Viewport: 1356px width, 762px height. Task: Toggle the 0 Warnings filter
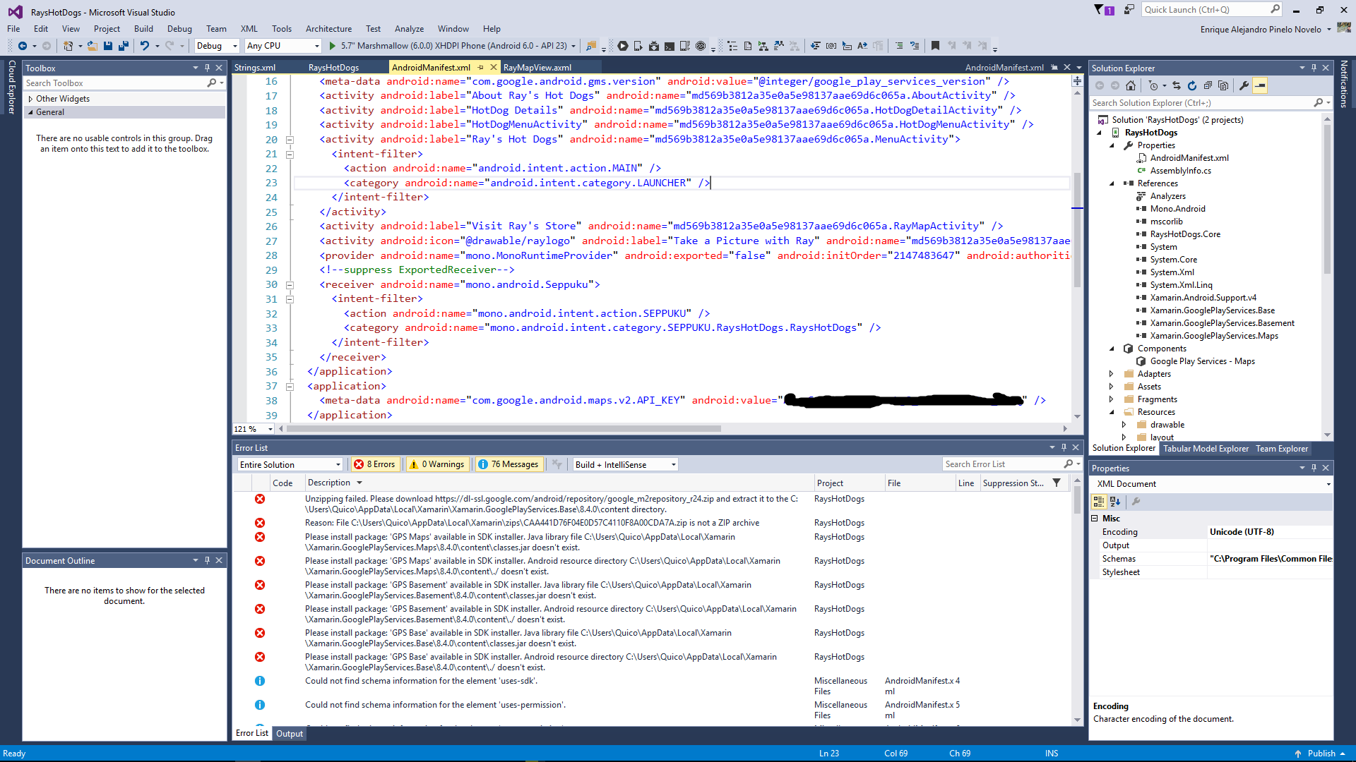tap(437, 464)
